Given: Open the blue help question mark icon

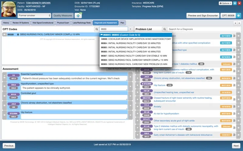Looking at the screenshot, I should pyautogui.click(x=235, y=3).
